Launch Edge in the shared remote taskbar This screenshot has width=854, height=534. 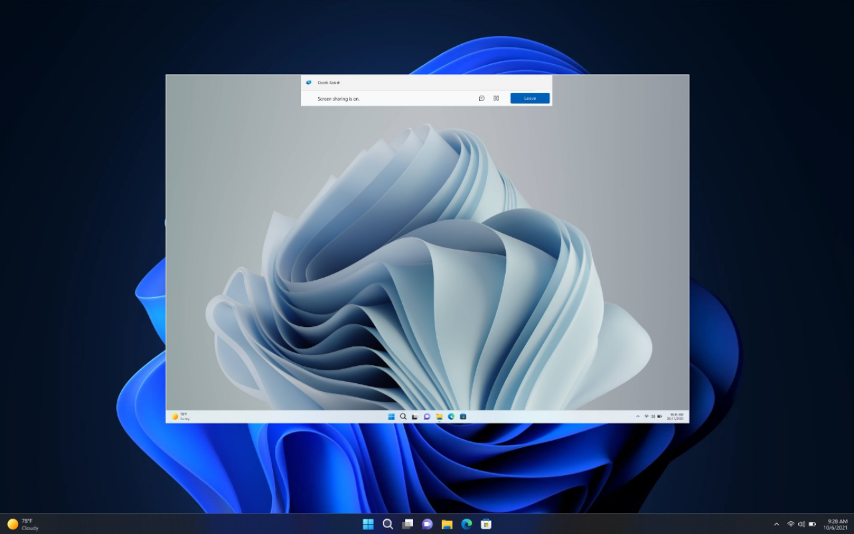point(451,417)
